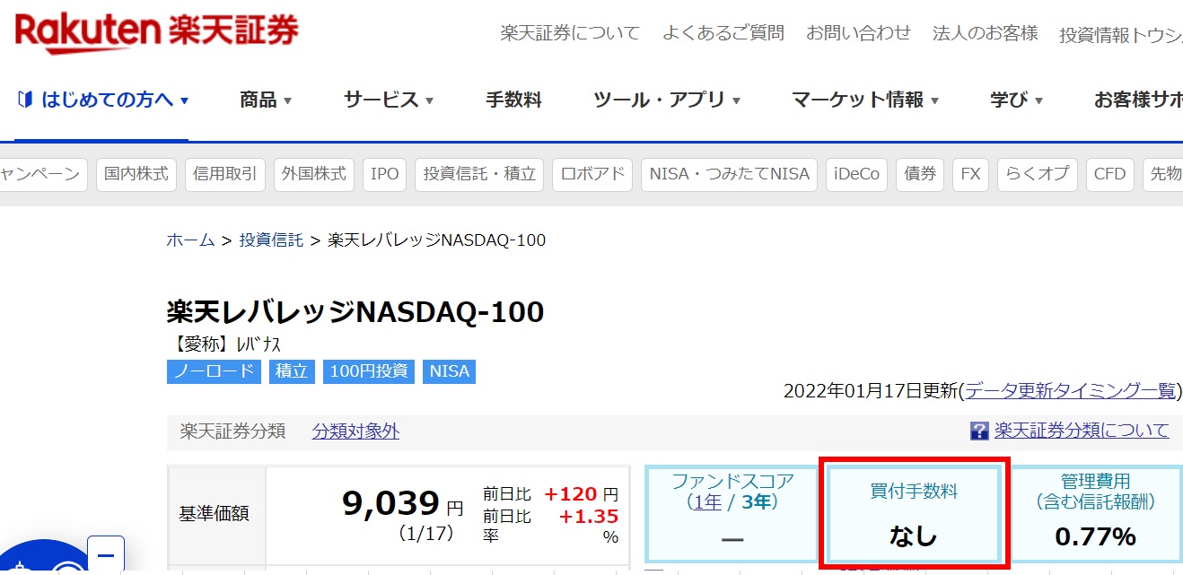Select the 外国株式 category button
The height and width of the screenshot is (575, 1183).
click(x=314, y=174)
